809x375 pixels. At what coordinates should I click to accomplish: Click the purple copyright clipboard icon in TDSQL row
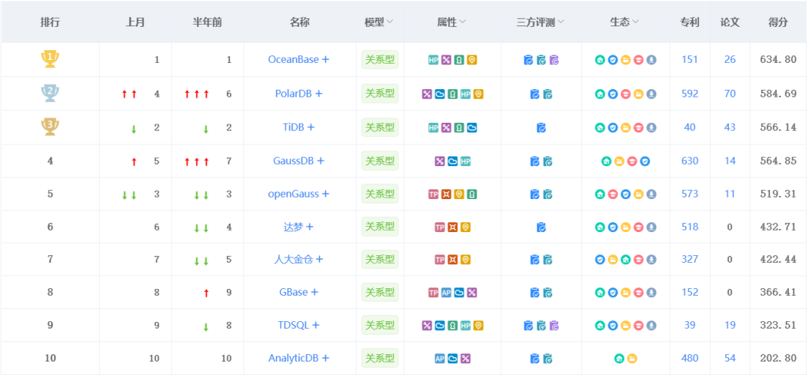click(x=554, y=326)
